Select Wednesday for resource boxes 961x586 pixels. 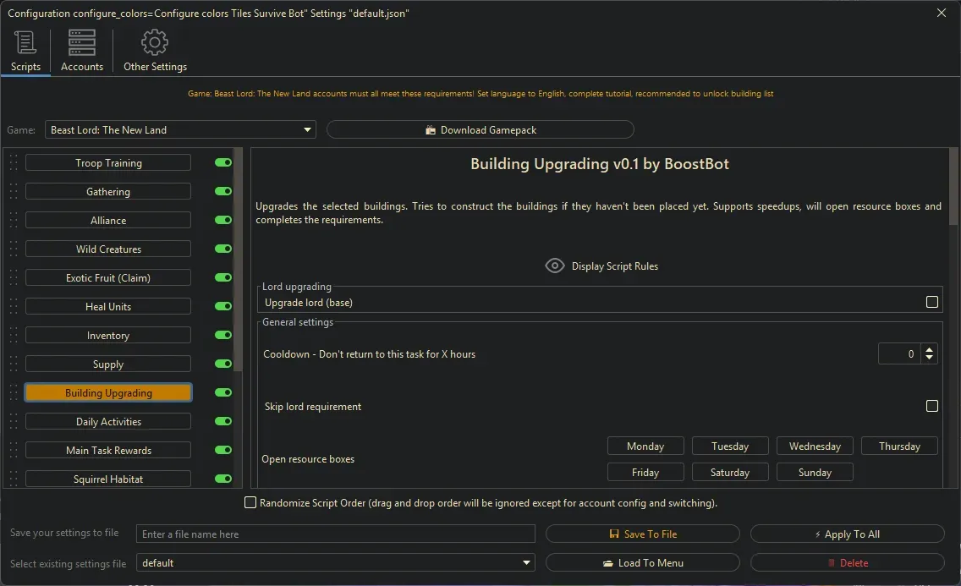point(814,446)
